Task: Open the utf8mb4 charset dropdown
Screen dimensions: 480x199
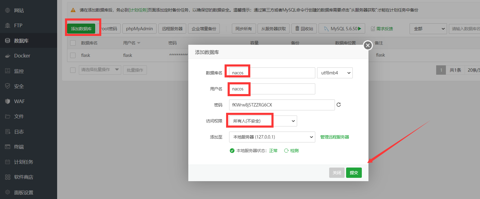Action: pos(335,73)
